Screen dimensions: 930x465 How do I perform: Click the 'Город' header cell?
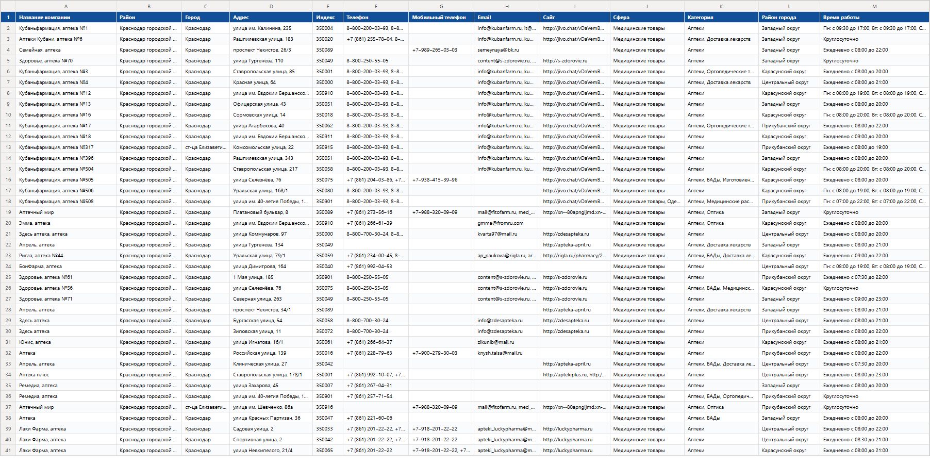click(x=206, y=18)
